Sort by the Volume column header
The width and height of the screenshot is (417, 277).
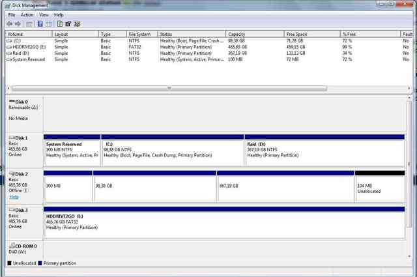[29, 34]
